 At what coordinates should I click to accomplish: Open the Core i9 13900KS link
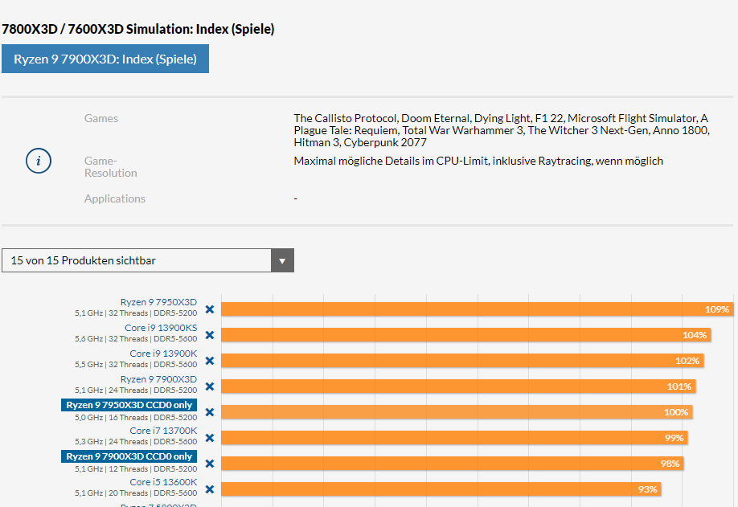click(161, 328)
